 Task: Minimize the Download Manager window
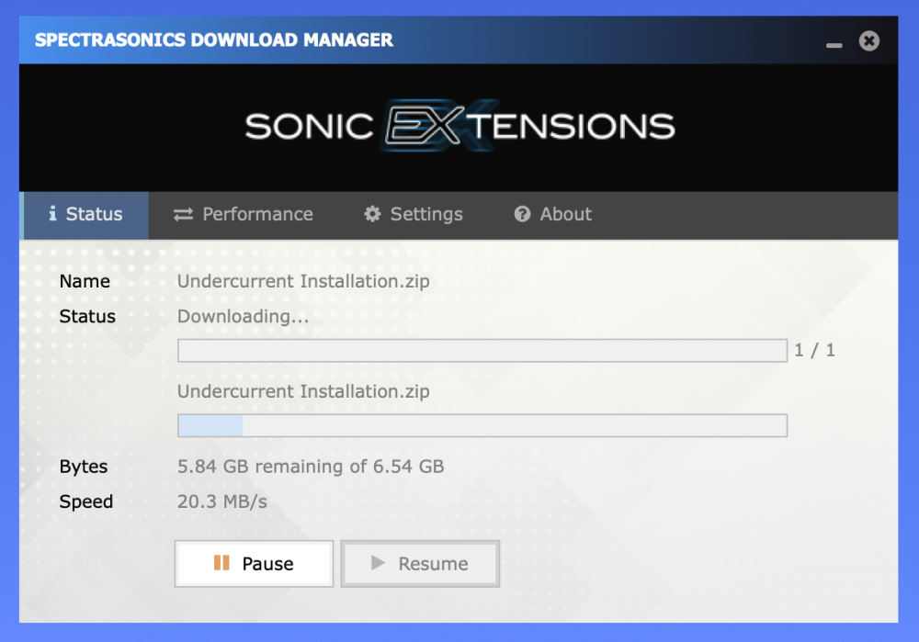[834, 44]
